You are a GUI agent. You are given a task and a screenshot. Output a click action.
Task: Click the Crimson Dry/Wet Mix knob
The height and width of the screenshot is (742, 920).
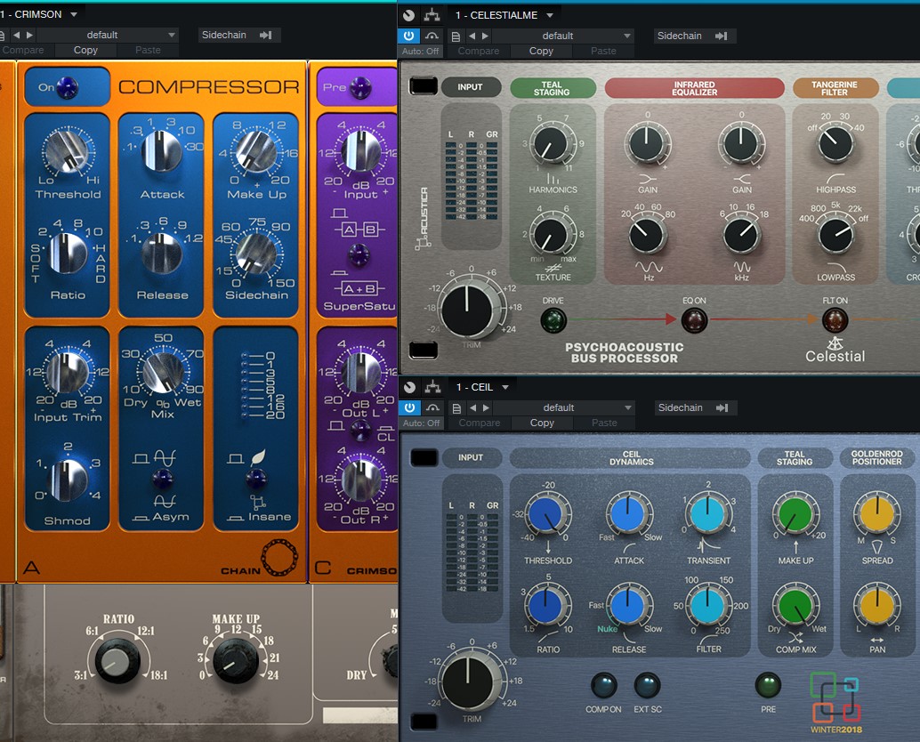pyautogui.click(x=163, y=372)
